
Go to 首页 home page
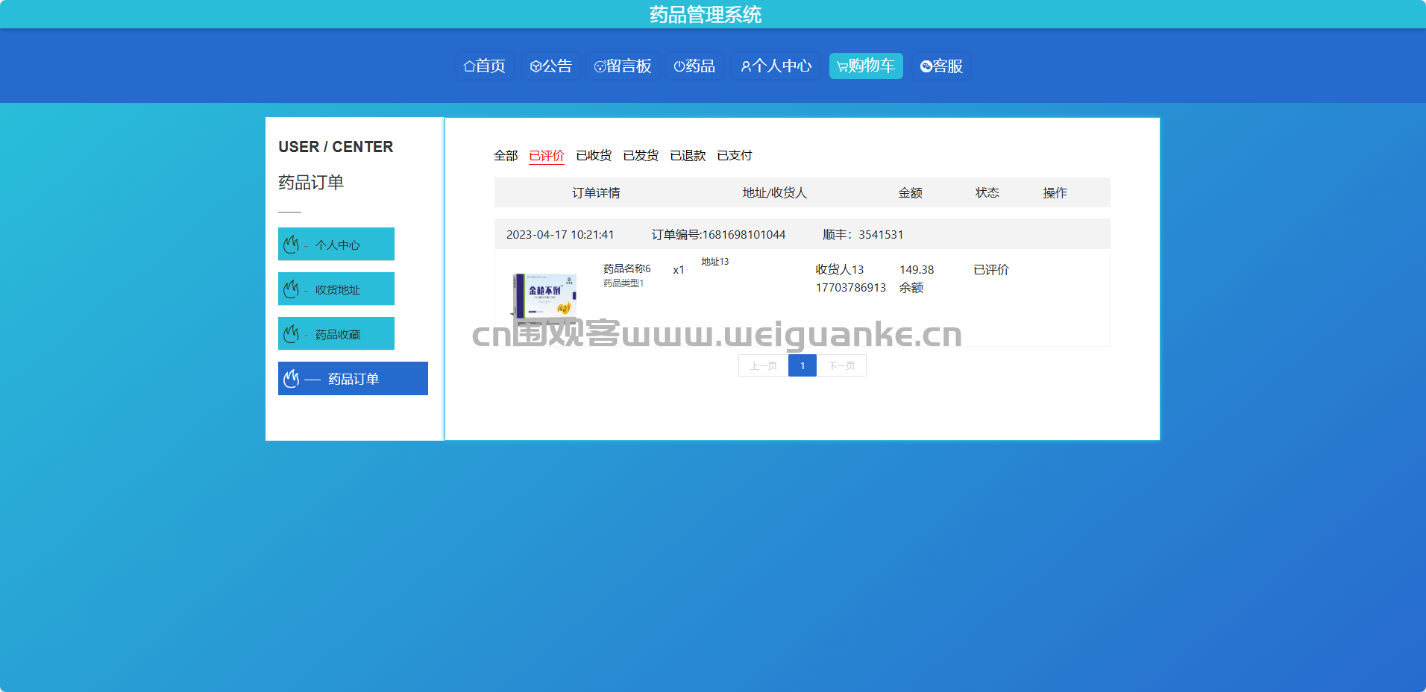(x=485, y=66)
